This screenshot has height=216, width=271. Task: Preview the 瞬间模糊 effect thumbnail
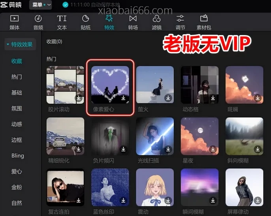click(x=199, y=187)
